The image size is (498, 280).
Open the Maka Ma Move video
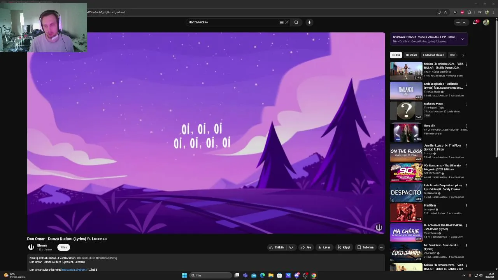406,110
